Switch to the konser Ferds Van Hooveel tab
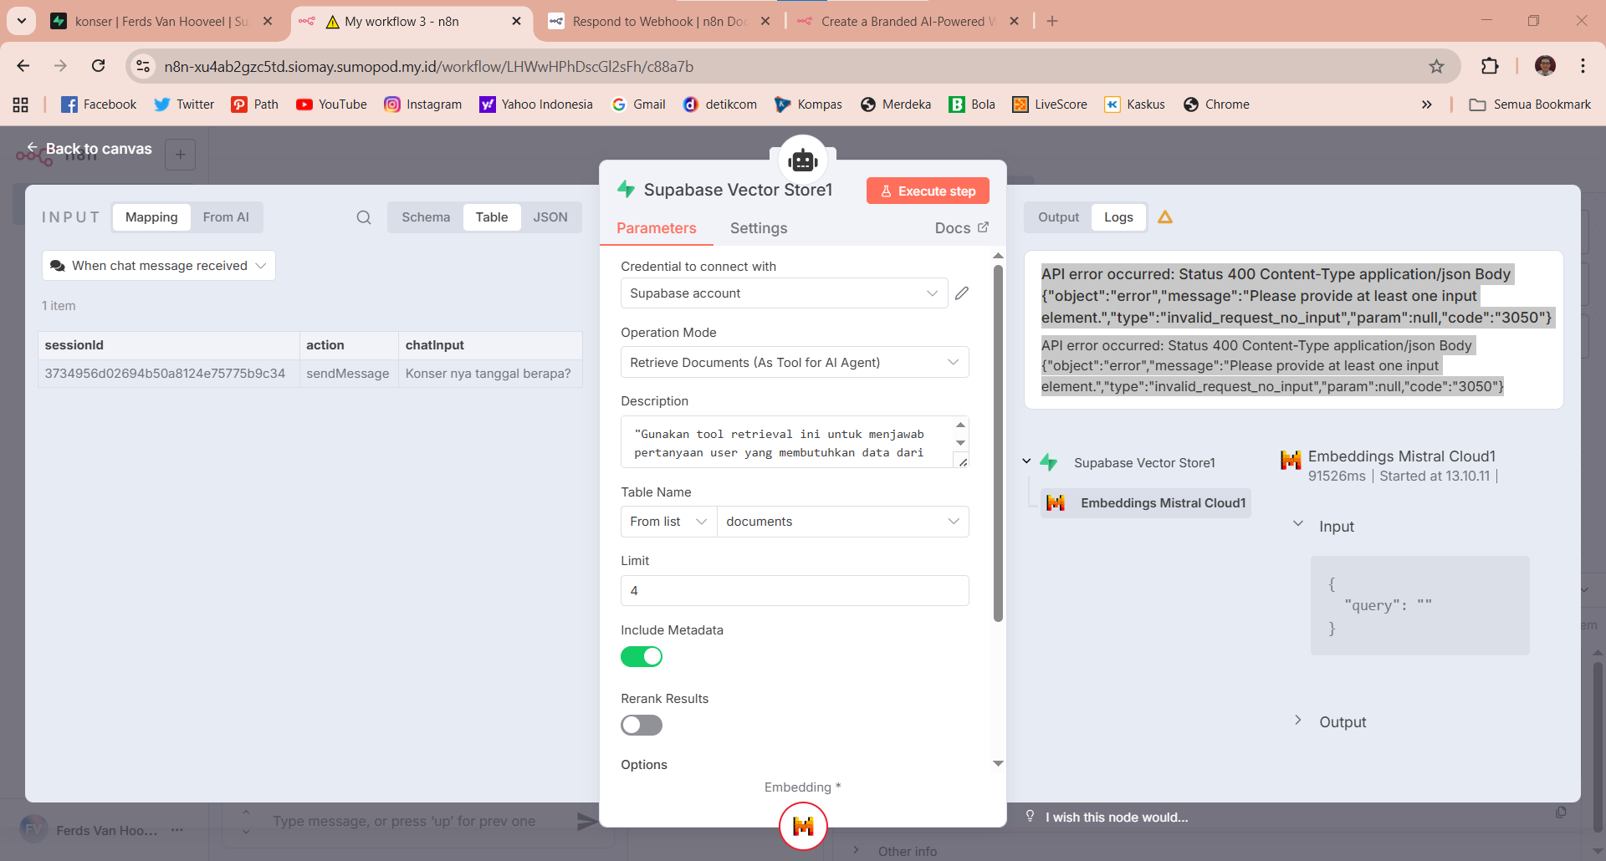Viewport: 1606px width, 861px height. pyautogui.click(x=161, y=21)
